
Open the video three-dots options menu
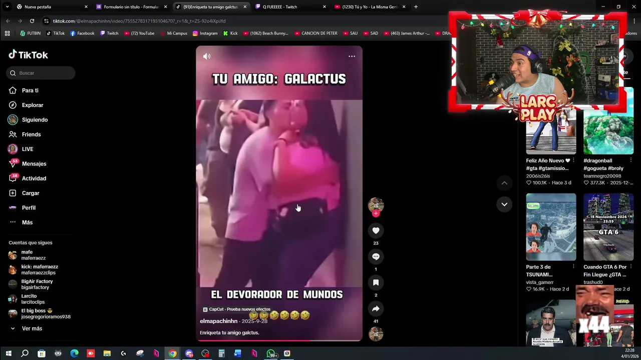pos(352,56)
